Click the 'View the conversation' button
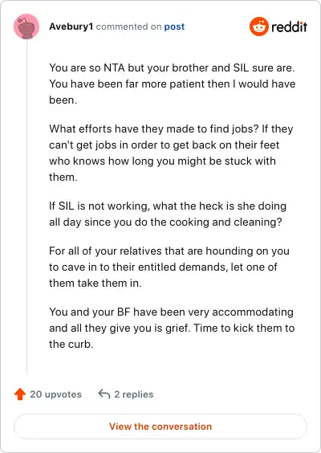The image size is (321, 453). 160,426
